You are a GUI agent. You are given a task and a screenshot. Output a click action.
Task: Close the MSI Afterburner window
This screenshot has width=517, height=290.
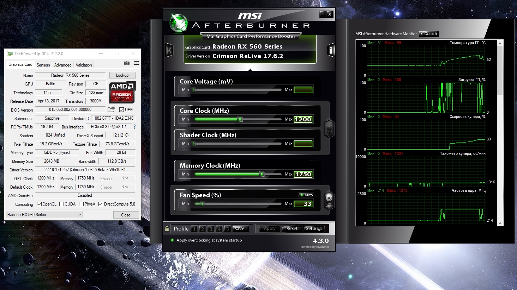click(330, 14)
